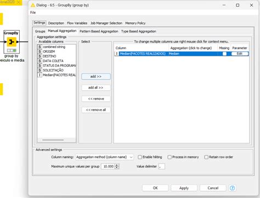This screenshot has width=260, height=198.
Task: Open the Column naming dropdown
Action: pos(104,157)
